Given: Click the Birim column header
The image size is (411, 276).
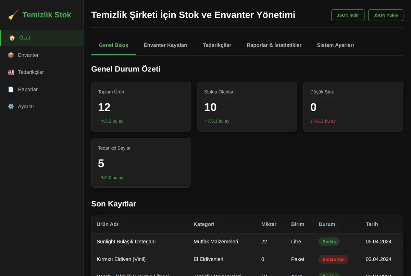Looking at the screenshot, I should pos(298,224).
